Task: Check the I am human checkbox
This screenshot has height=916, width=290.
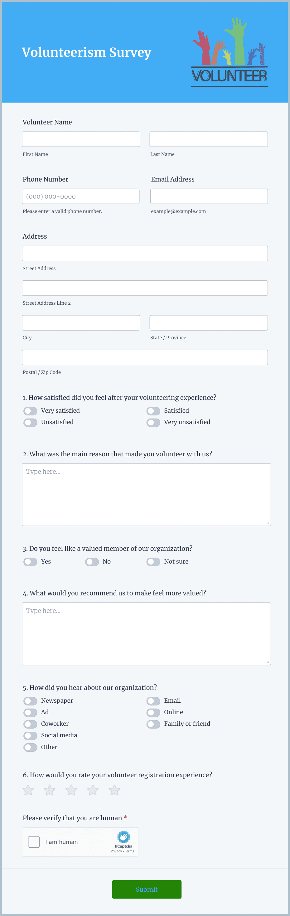Action: click(x=34, y=842)
